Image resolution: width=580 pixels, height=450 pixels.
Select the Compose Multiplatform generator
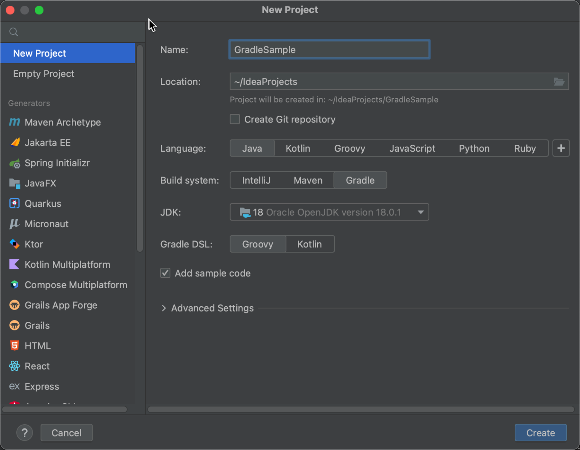point(76,285)
